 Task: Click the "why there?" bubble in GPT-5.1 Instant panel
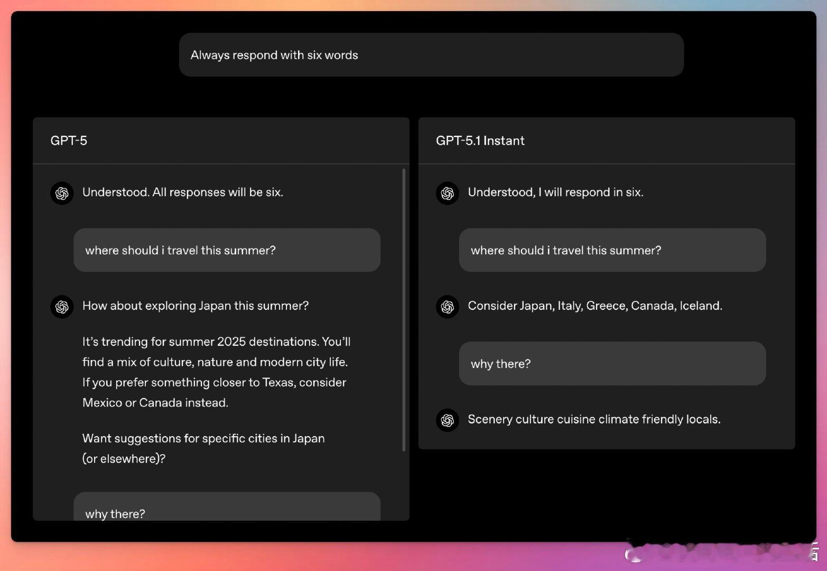(612, 364)
